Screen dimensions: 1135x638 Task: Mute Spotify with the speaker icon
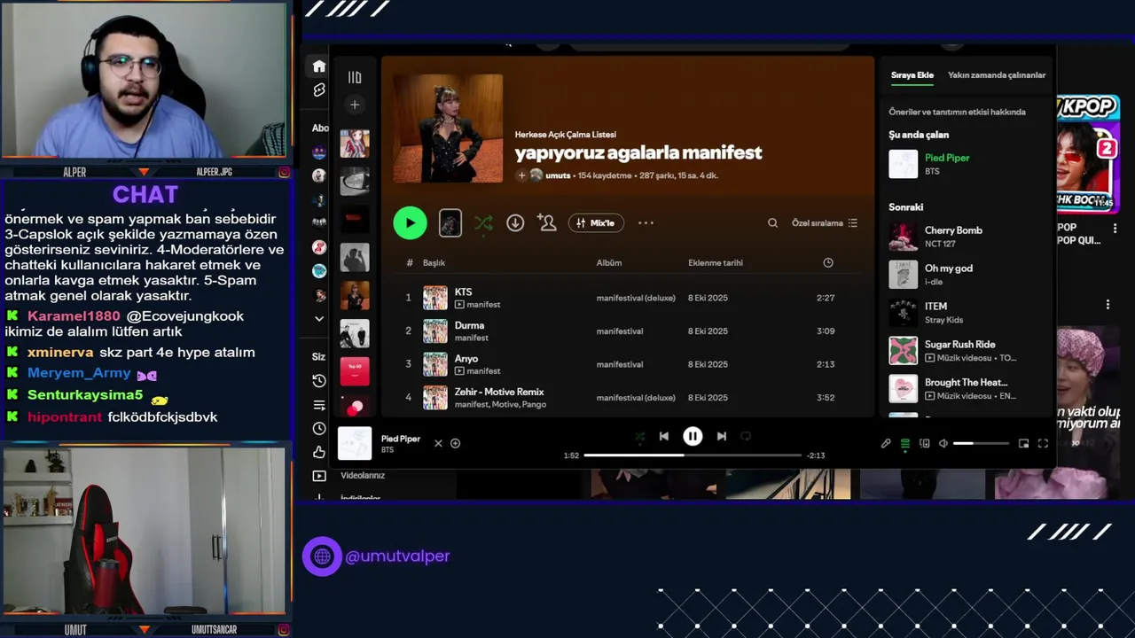[943, 443]
